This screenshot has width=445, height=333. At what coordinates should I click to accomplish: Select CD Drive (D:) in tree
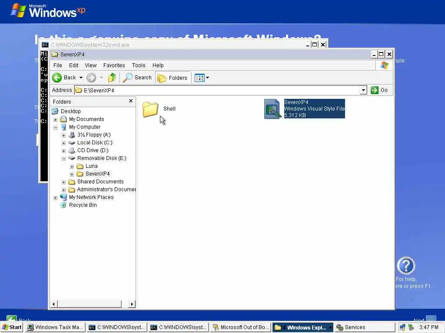93,150
